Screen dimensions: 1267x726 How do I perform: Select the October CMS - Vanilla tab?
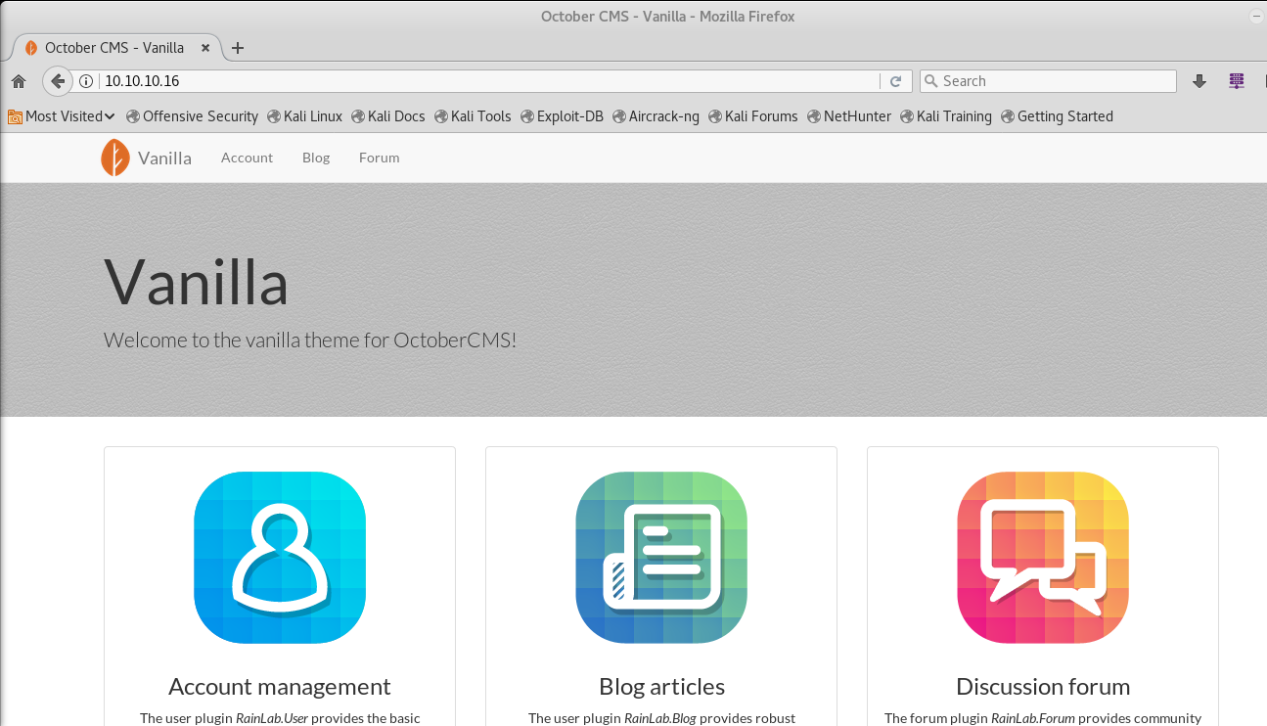tap(114, 47)
